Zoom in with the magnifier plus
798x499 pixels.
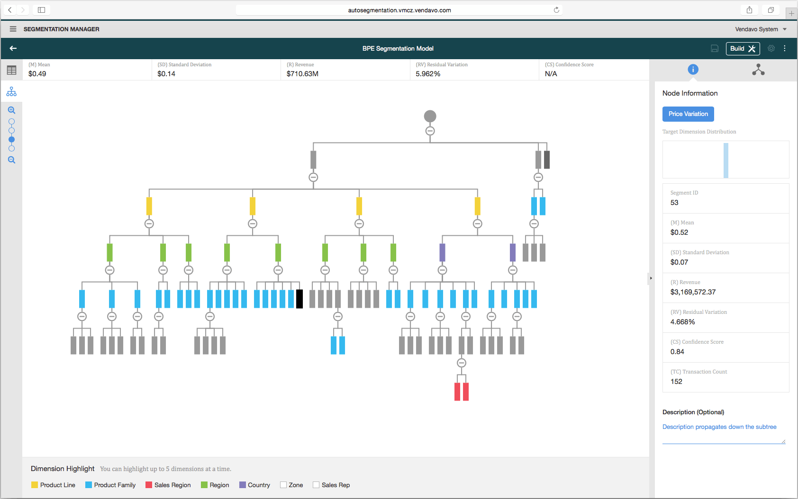click(x=11, y=110)
